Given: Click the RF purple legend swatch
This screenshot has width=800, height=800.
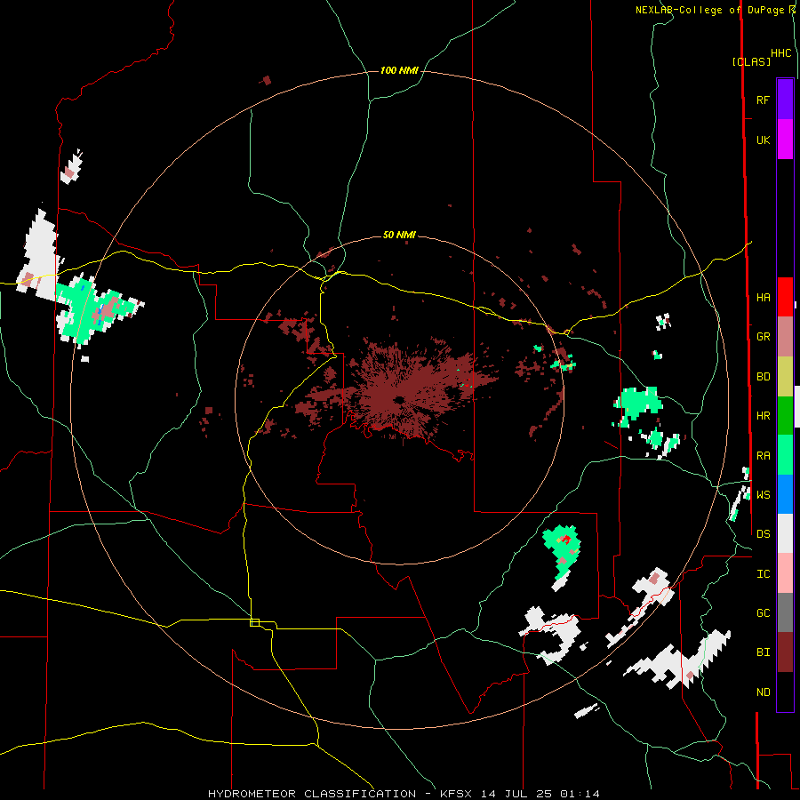Looking at the screenshot, I should tap(785, 100).
